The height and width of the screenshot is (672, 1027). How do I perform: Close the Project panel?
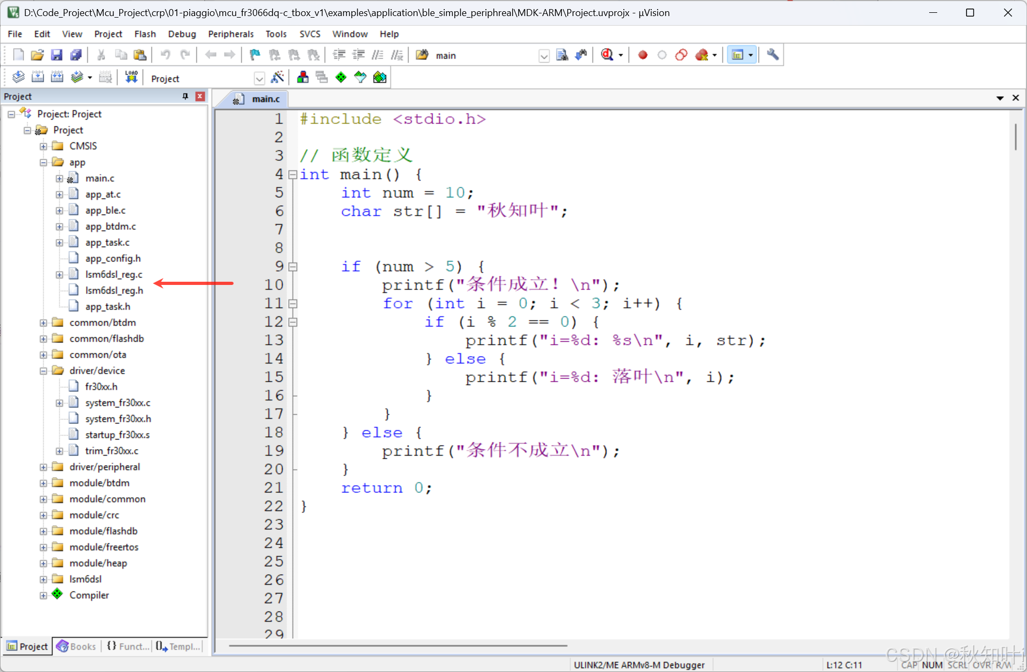click(x=200, y=96)
